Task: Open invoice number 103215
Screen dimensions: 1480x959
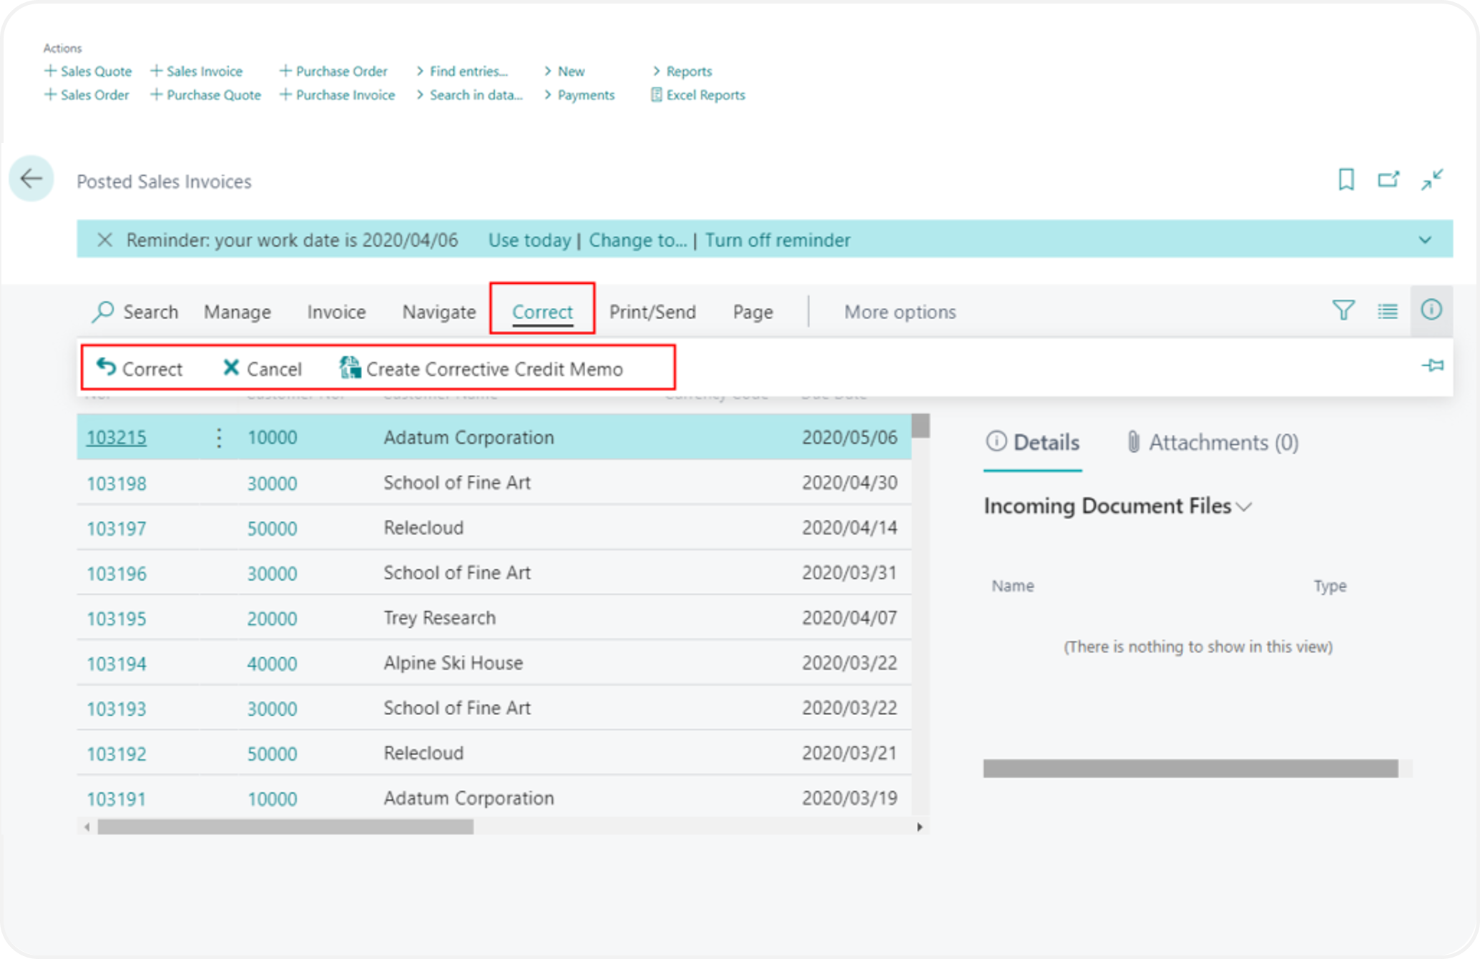Action: pyautogui.click(x=116, y=437)
